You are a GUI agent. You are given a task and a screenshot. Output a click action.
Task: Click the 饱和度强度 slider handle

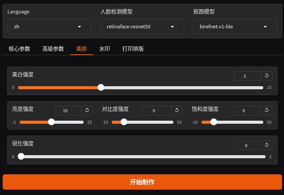point(214,122)
